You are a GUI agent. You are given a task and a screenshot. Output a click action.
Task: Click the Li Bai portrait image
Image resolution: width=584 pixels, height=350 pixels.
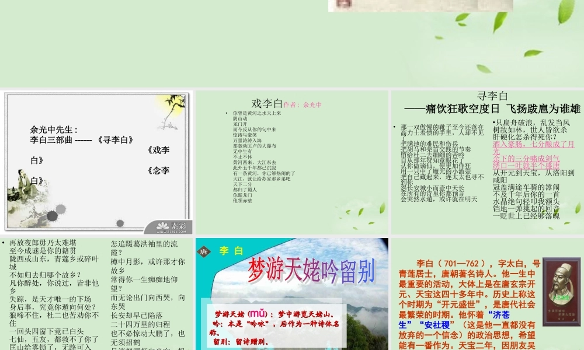(x=562, y=292)
